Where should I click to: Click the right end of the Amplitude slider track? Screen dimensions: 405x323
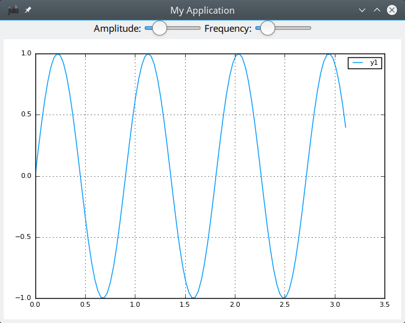(x=198, y=28)
